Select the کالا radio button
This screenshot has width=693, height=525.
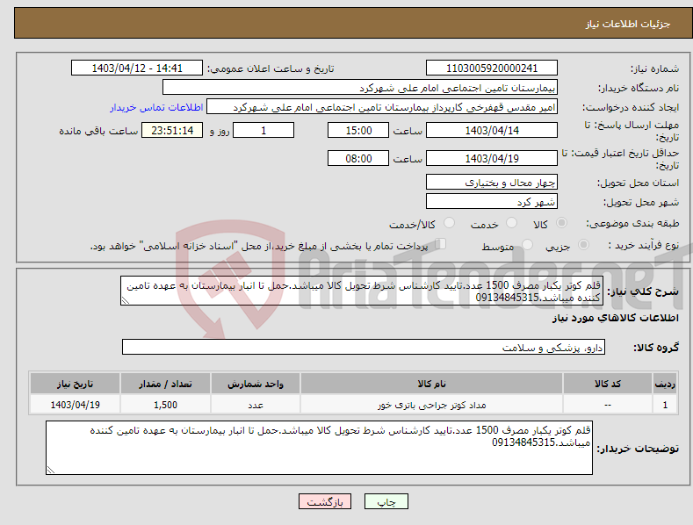pos(561,223)
